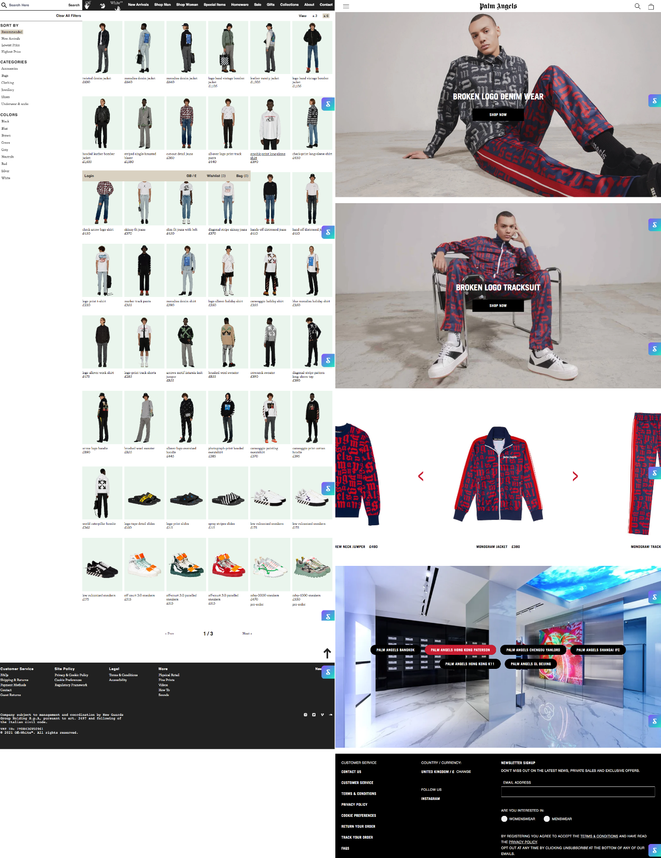Open Bag (0) in sticky bar
Screen dimensions: 661x858
point(242,176)
